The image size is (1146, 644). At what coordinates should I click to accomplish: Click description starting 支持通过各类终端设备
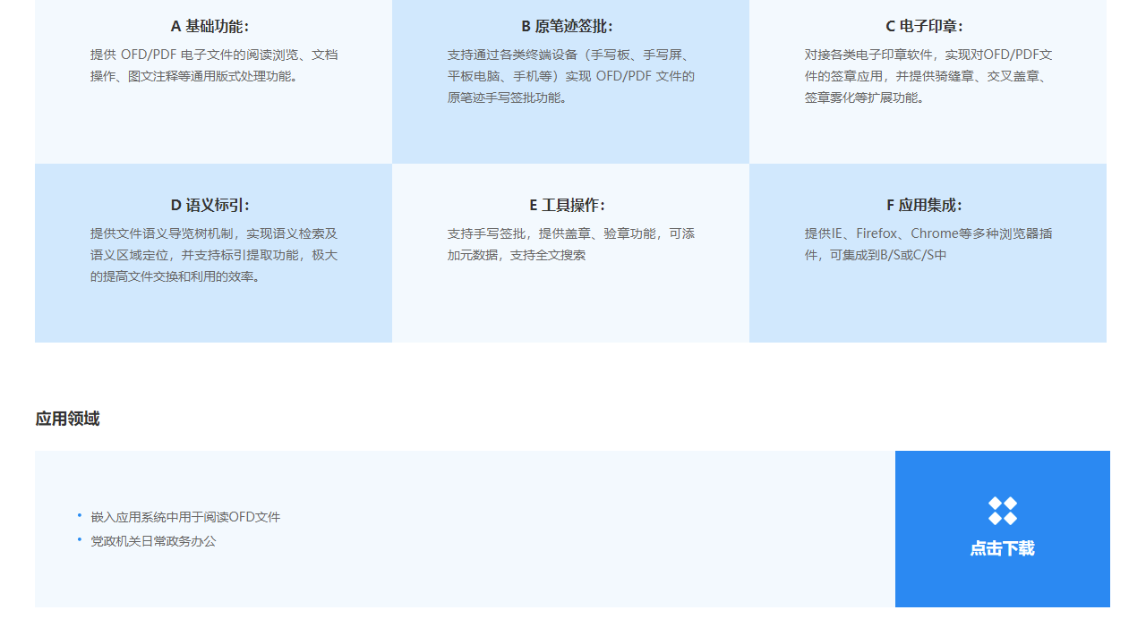click(x=571, y=76)
